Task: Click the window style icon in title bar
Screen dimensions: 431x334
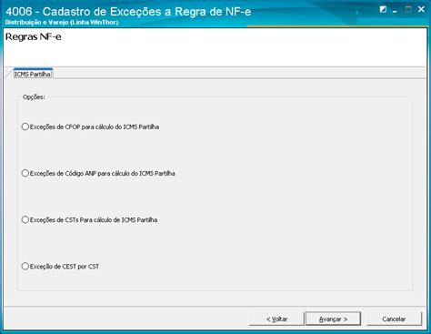Action: coord(383,10)
